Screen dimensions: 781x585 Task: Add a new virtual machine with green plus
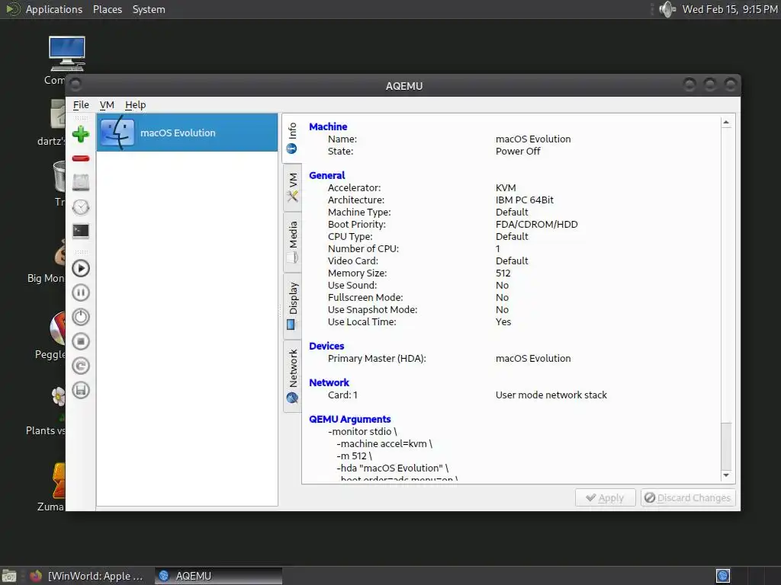(x=81, y=134)
